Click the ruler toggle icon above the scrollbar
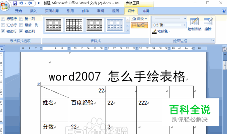Image resolution: width=227 pixels, height=134 pixels. tap(225, 49)
